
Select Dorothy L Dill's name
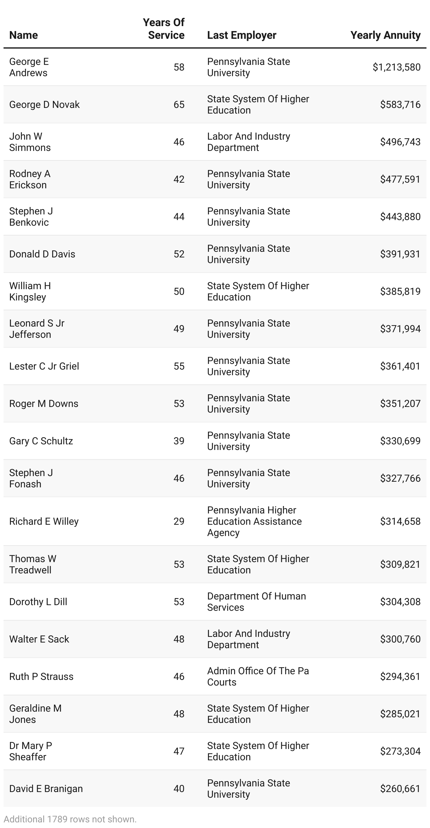coord(38,602)
